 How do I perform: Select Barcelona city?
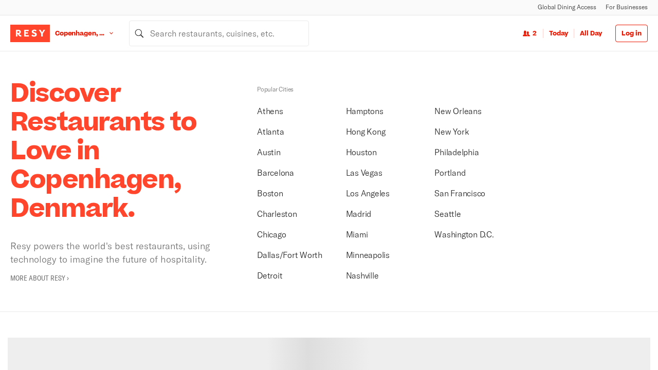(x=276, y=173)
